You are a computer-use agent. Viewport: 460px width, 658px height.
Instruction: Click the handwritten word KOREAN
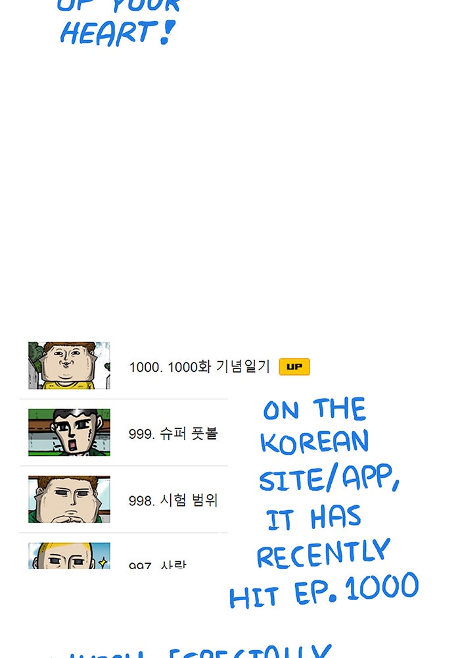coord(314,442)
